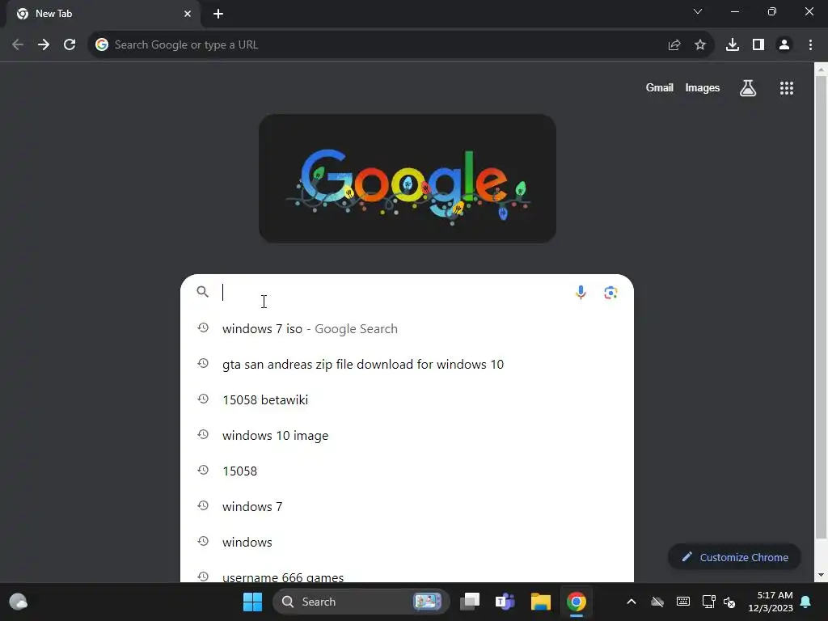Click the scrollbar down arrow
The height and width of the screenshot is (621, 828).
click(822, 575)
